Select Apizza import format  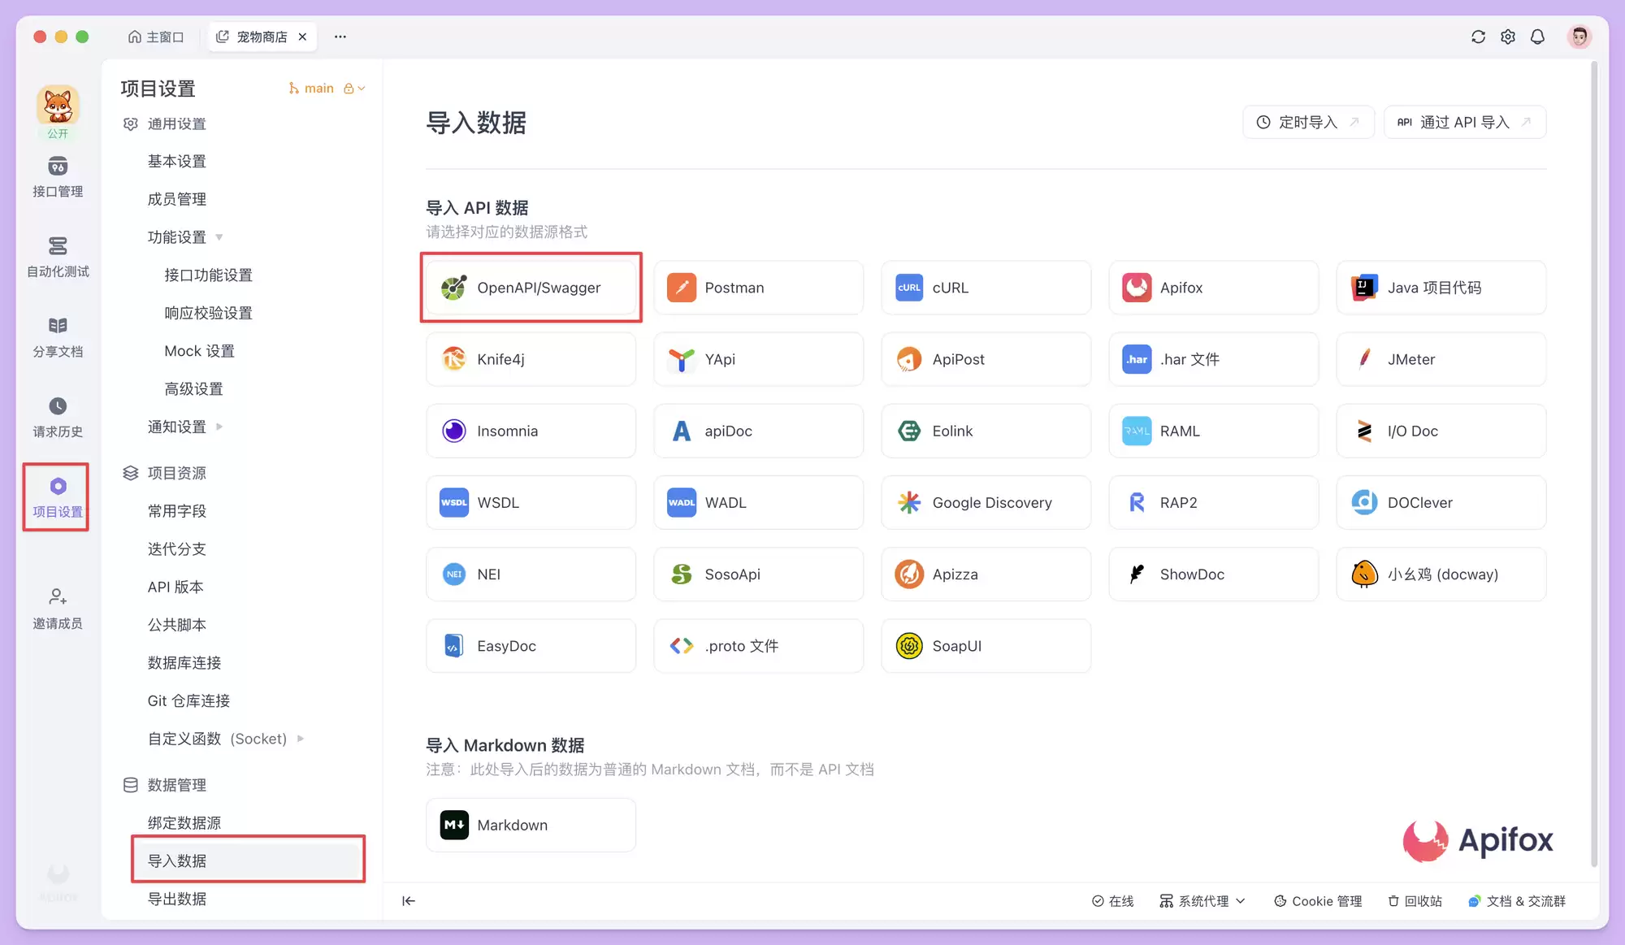tap(986, 574)
